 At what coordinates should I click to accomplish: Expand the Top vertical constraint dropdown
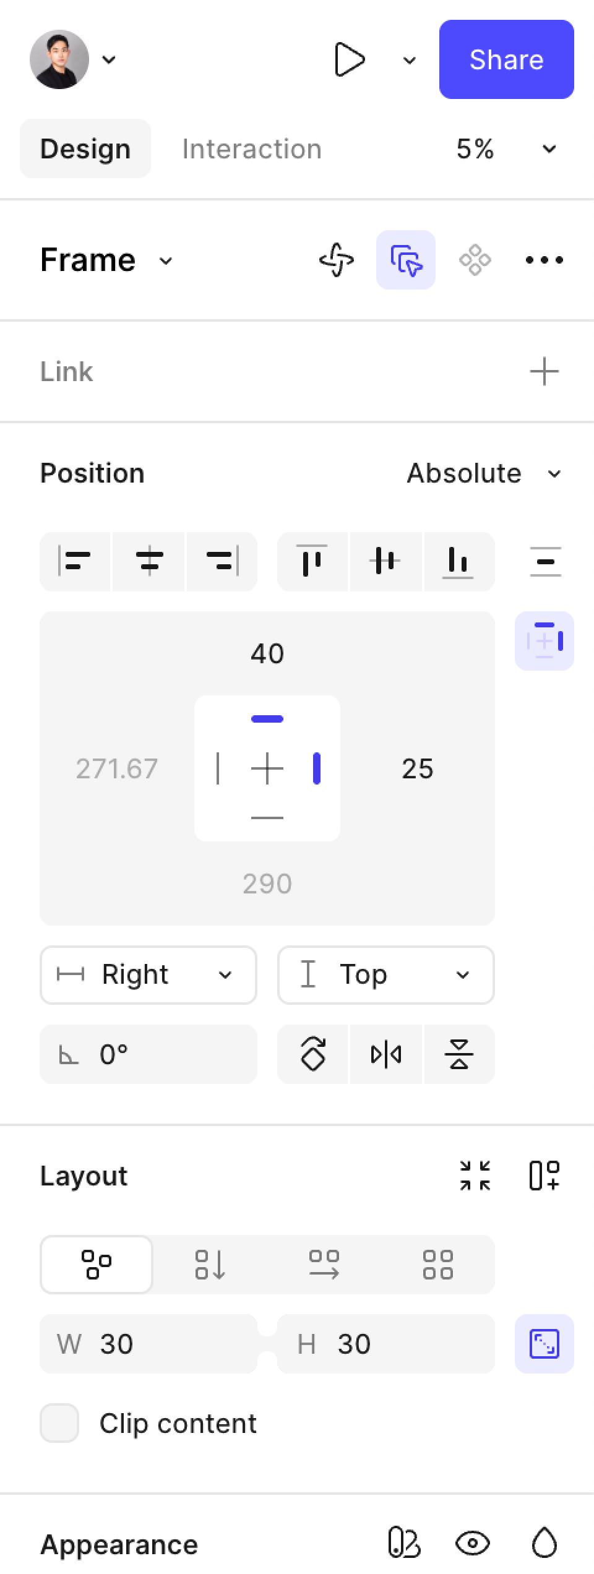click(x=385, y=975)
